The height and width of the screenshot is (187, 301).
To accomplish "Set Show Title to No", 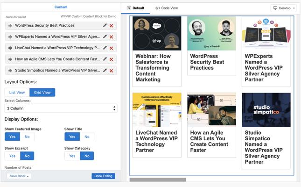I will pyautogui.click(x=87, y=137).
